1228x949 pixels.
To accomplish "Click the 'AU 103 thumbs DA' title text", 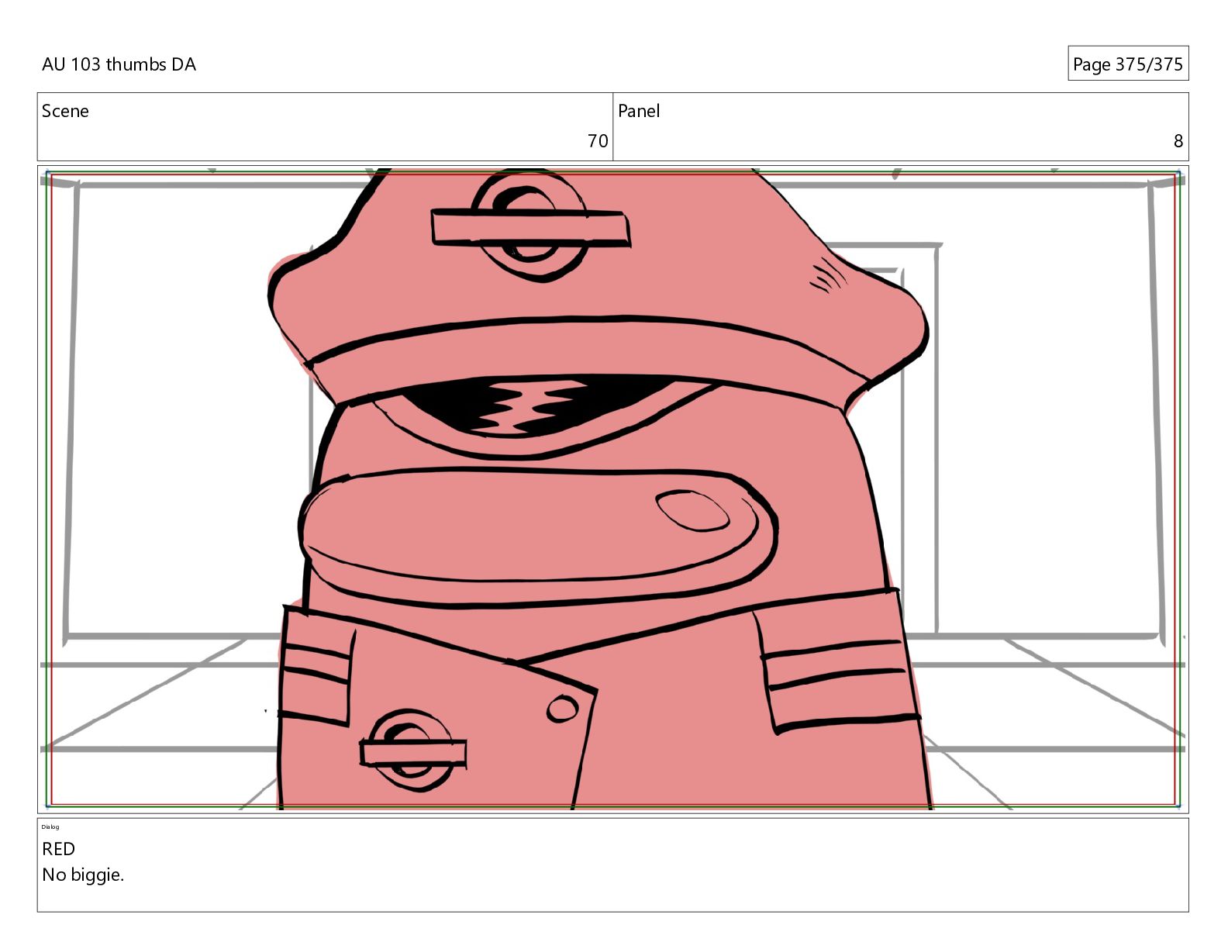I will pos(119,64).
